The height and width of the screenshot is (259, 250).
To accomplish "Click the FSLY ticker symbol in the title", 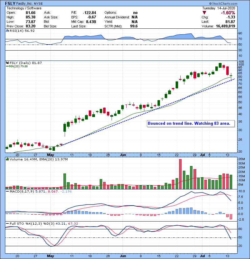I will pos(10,3).
